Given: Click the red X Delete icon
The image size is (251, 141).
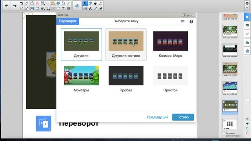Looking at the screenshot, I should pos(37,3).
